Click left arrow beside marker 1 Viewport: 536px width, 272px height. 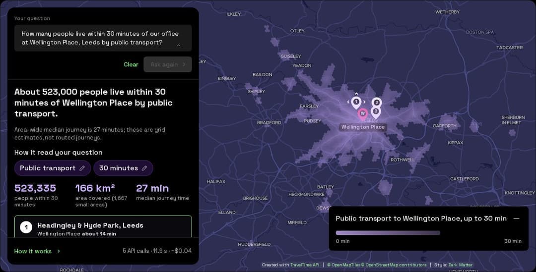pos(348,102)
